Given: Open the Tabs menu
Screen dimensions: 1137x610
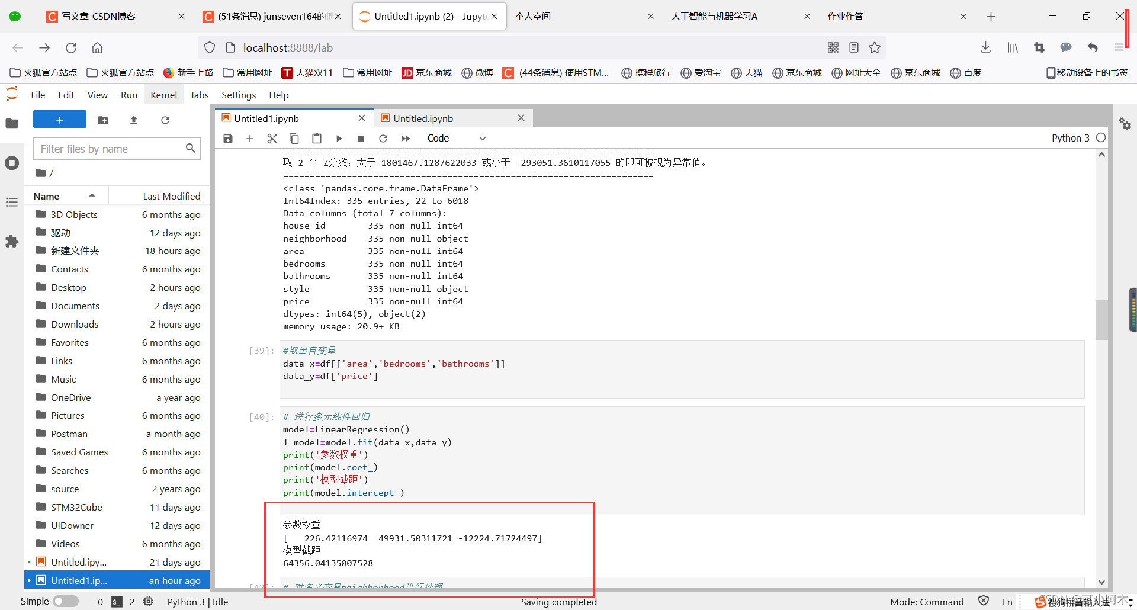Looking at the screenshot, I should point(200,95).
